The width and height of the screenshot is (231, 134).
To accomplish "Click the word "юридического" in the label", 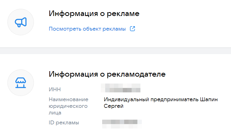I will coord(68,106).
